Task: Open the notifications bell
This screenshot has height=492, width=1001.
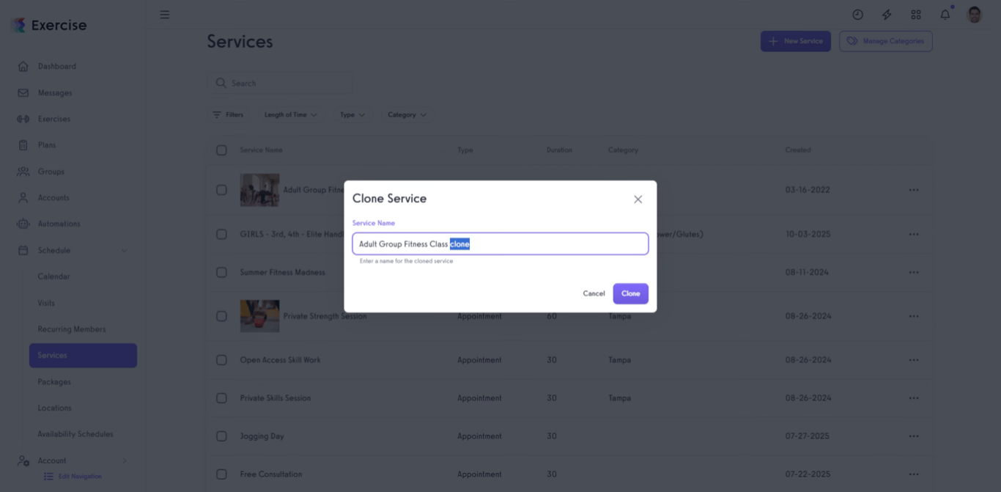Action: (x=945, y=14)
